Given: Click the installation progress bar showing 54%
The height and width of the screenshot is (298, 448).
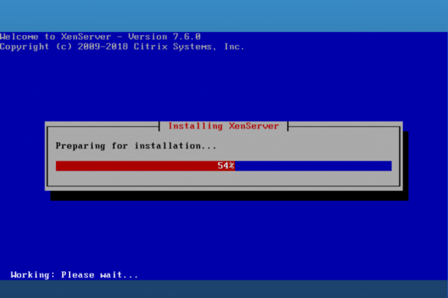Looking at the screenshot, I should click(224, 166).
